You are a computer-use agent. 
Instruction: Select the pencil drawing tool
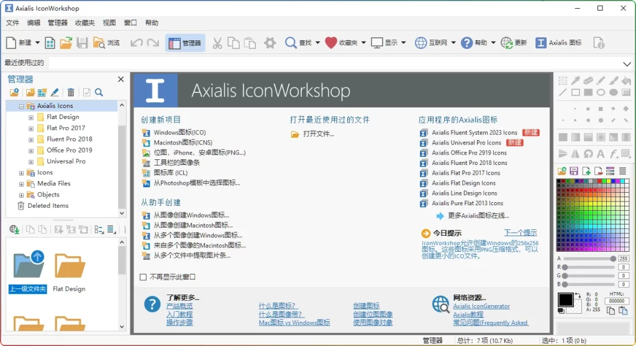point(601,81)
